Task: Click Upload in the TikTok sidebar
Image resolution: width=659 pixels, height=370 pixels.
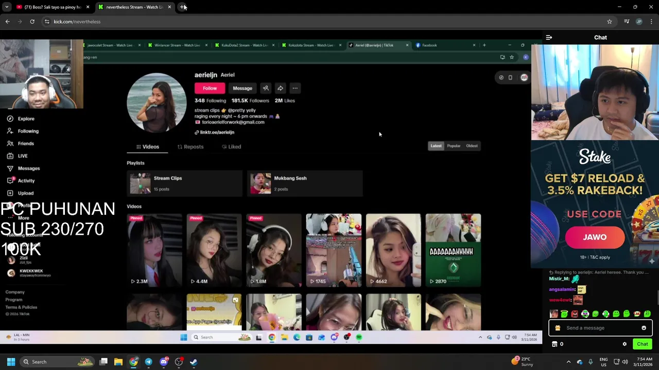Action: pyautogui.click(x=21, y=193)
